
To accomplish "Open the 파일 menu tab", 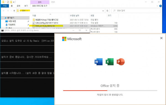I will click(5, 6).
